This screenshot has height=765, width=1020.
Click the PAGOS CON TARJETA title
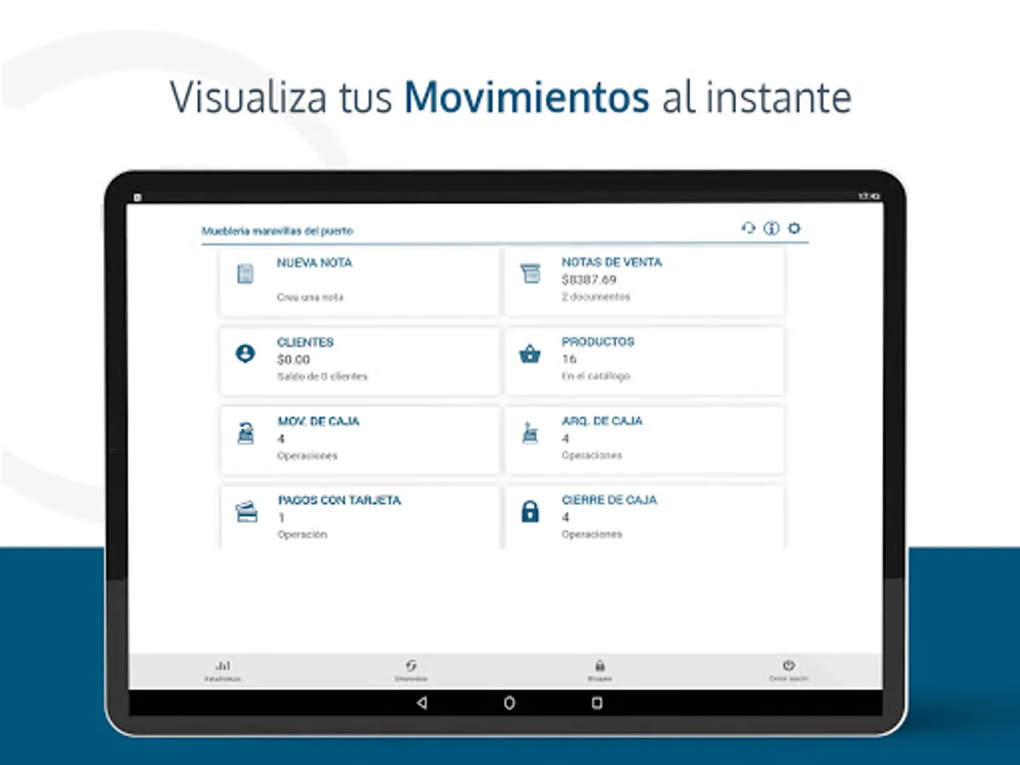coord(339,501)
